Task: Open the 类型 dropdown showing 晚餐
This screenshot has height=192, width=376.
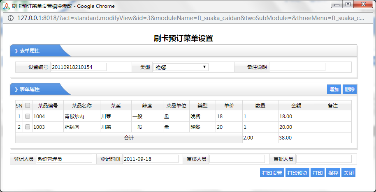Action: 181,67
